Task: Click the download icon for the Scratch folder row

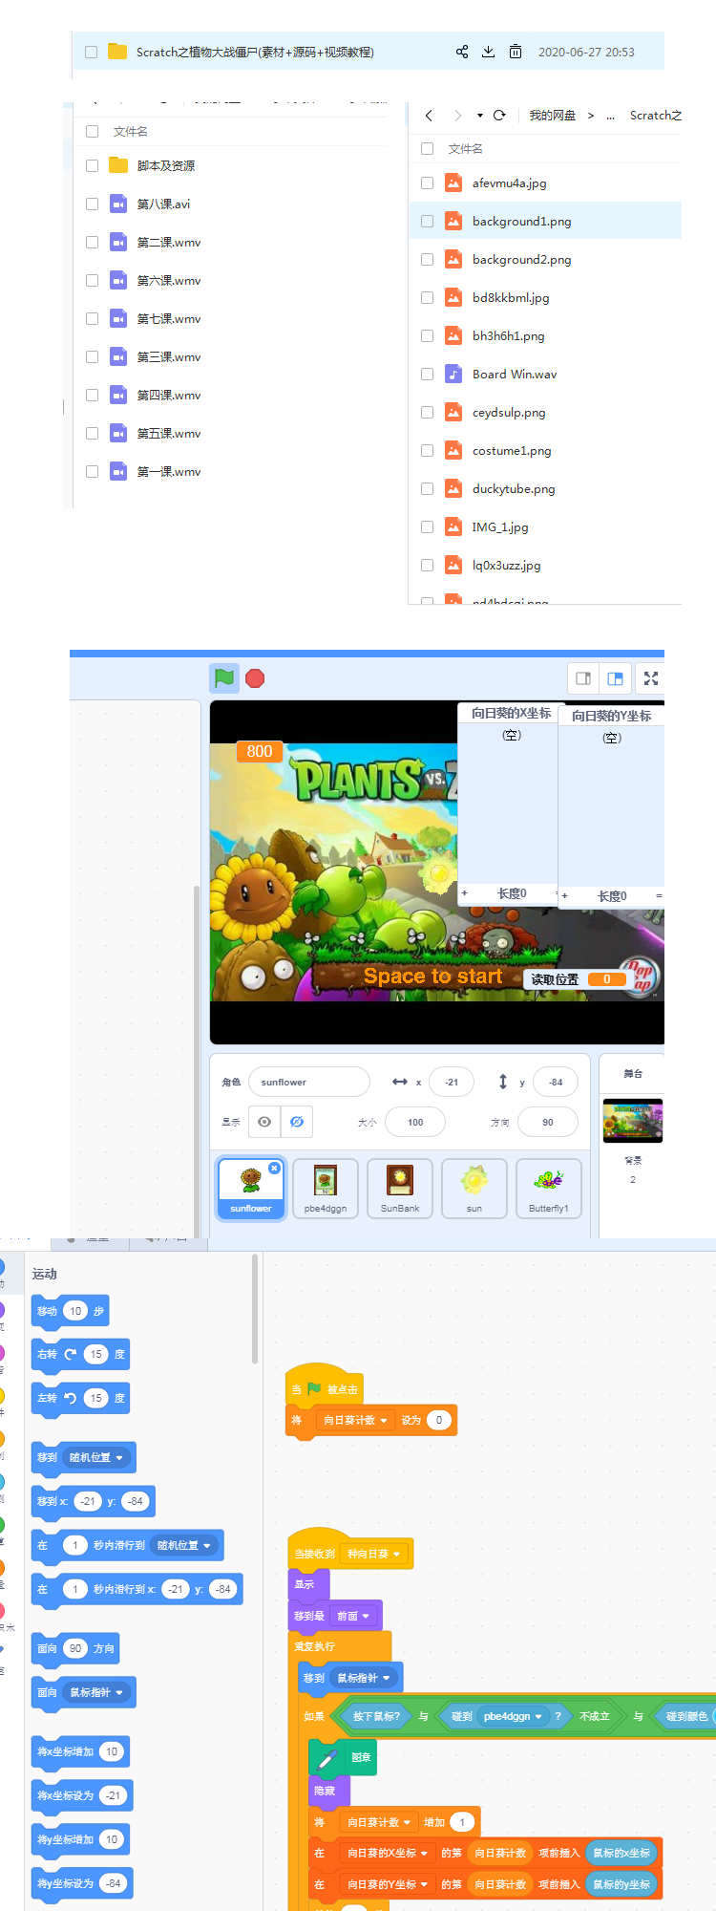Action: [488, 52]
